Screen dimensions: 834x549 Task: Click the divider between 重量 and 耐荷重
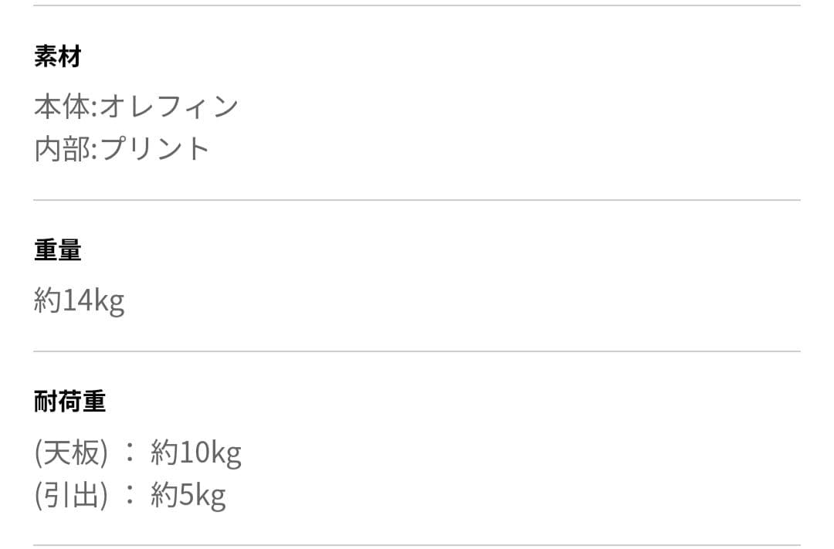pyautogui.click(x=417, y=351)
